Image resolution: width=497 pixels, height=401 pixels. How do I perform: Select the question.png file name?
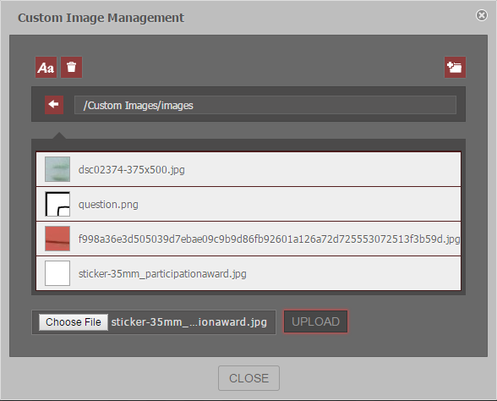tap(108, 205)
